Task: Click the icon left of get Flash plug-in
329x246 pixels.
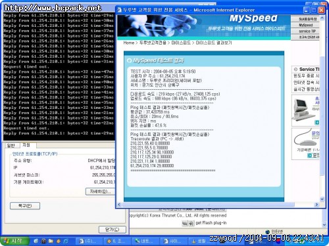Action: [188, 223]
